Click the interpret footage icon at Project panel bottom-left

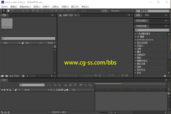tap(2, 76)
